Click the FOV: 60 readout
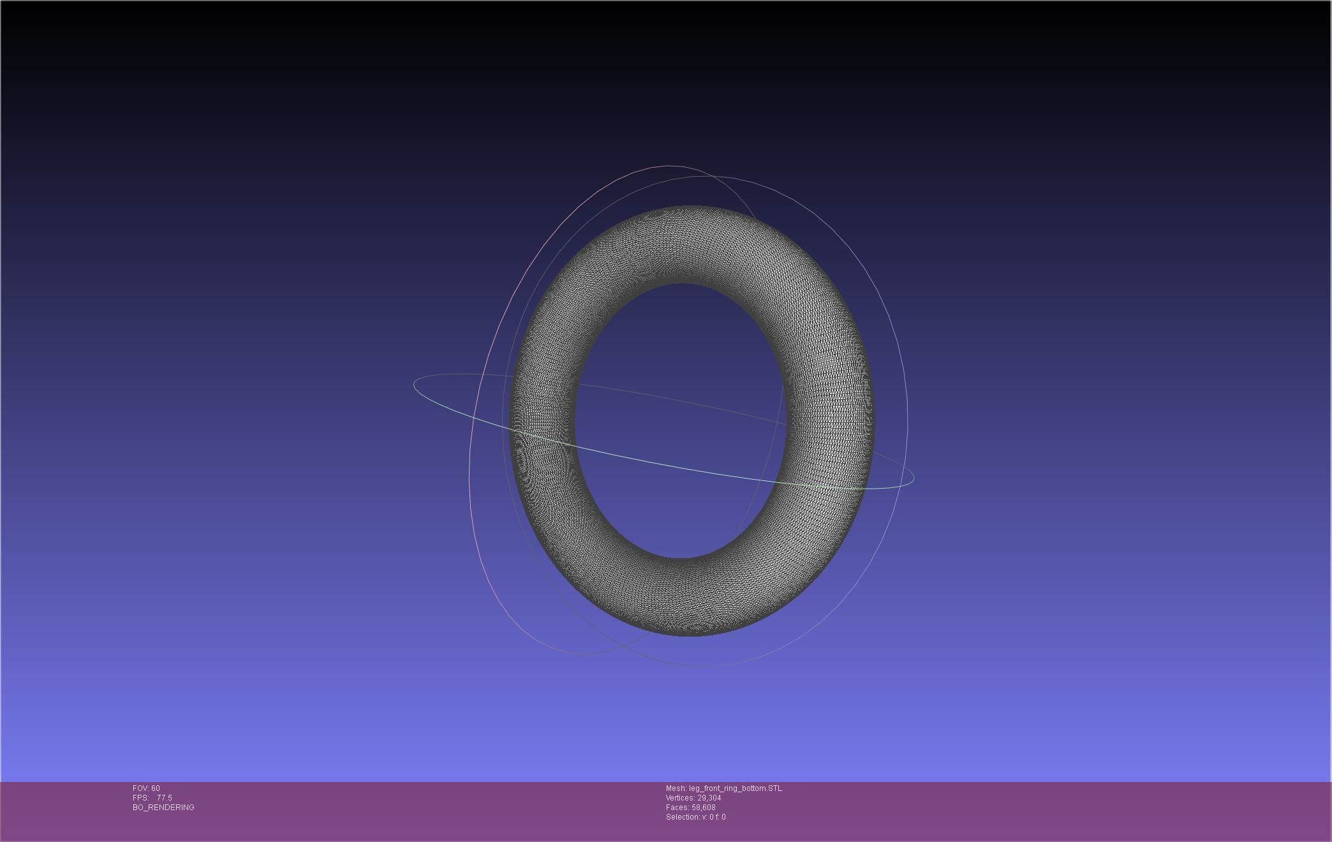 pyautogui.click(x=146, y=788)
